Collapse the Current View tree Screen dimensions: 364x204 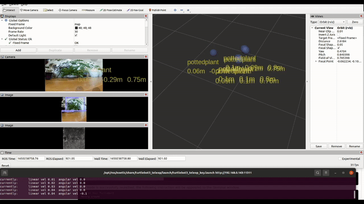[312, 28]
